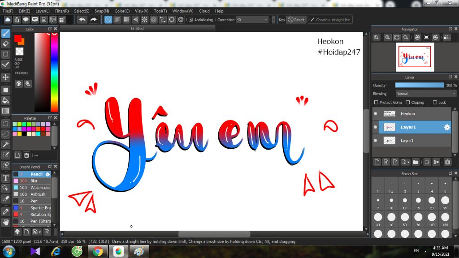Open the Layer menu in menu bar

click(x=43, y=11)
